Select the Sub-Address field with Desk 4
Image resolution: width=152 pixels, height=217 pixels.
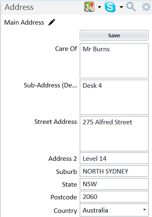114,97
